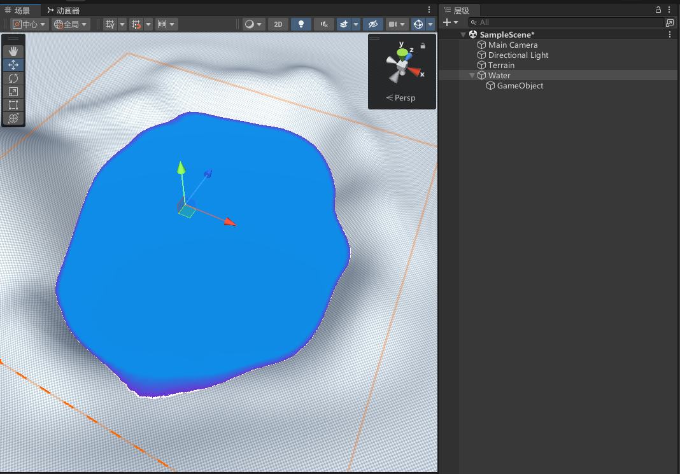Activate the Move tool in the toolbar

(13, 64)
